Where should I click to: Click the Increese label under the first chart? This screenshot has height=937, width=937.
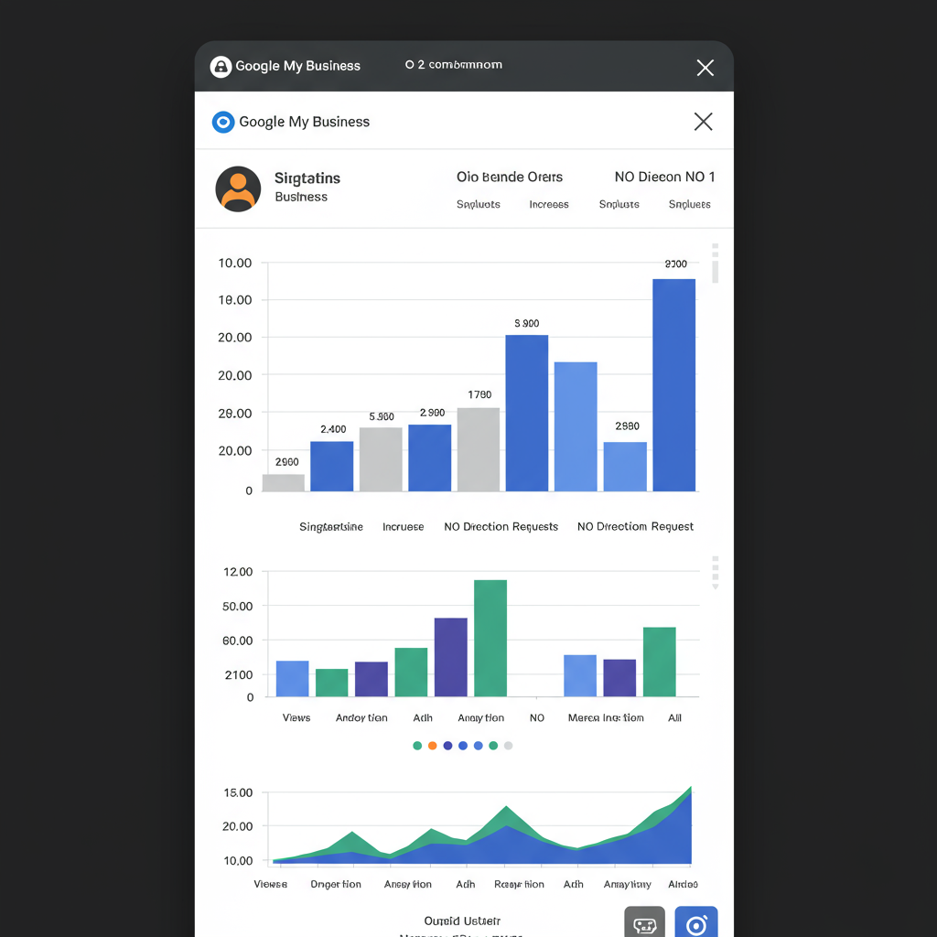click(404, 527)
